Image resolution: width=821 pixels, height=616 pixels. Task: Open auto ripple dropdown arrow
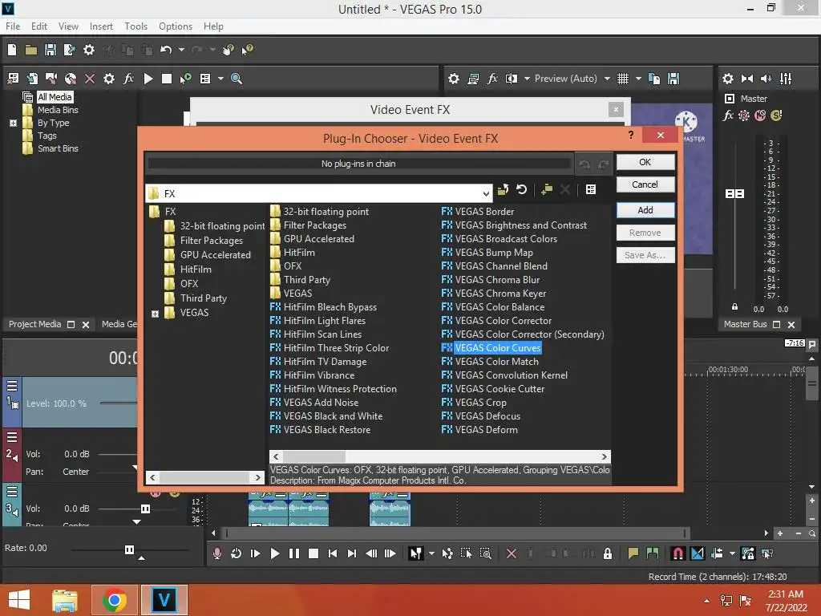tap(732, 553)
